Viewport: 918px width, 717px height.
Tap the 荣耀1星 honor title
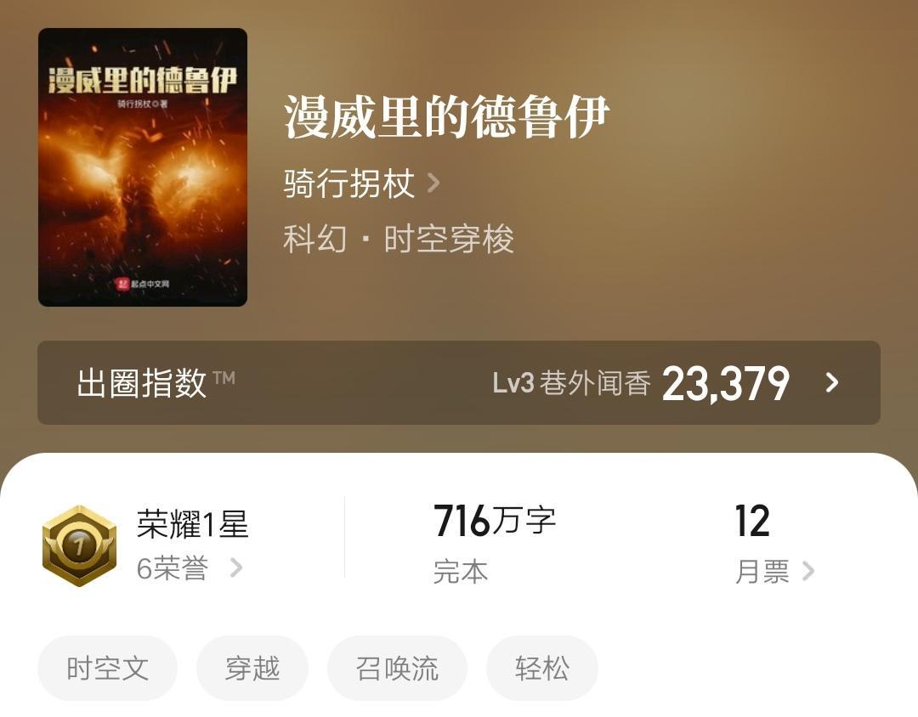(193, 523)
